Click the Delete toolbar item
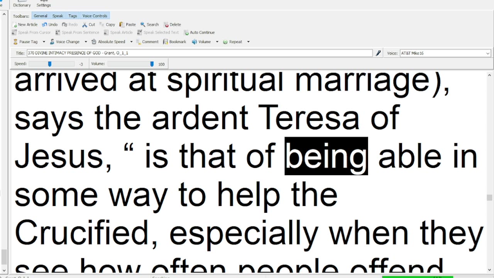 pos(172,24)
